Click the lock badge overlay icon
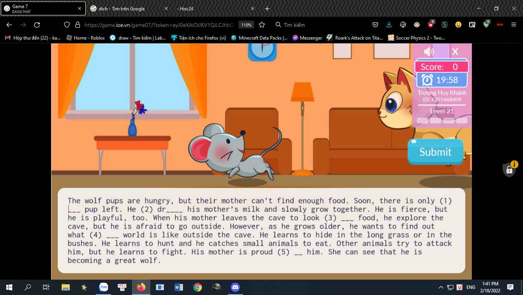This screenshot has height=295, width=523. tap(510, 169)
